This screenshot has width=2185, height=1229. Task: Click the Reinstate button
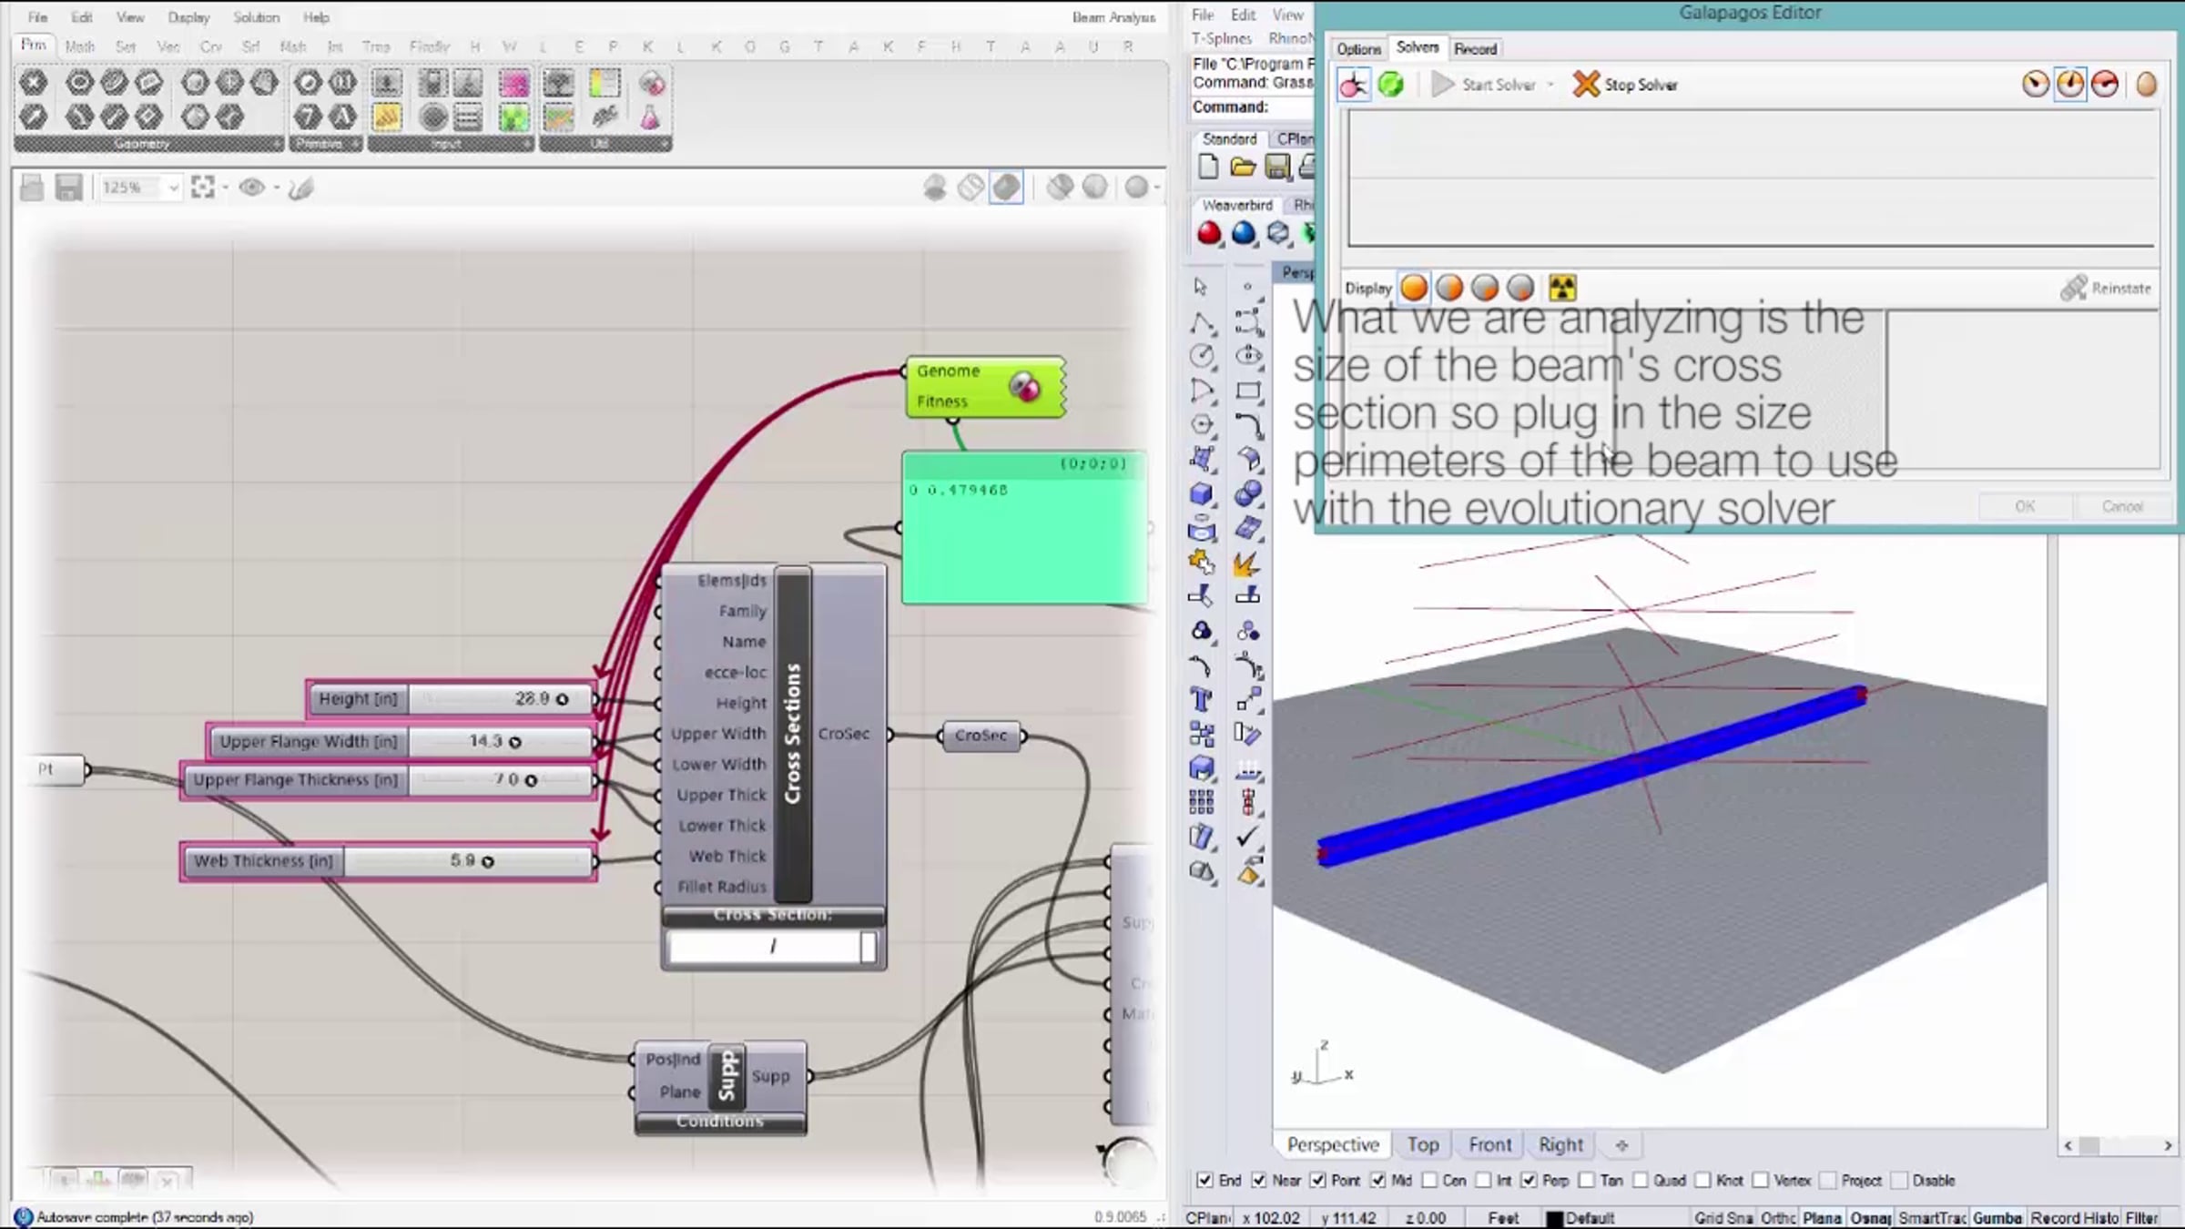2106,288
